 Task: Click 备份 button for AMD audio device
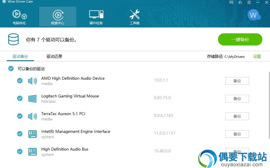237,81
